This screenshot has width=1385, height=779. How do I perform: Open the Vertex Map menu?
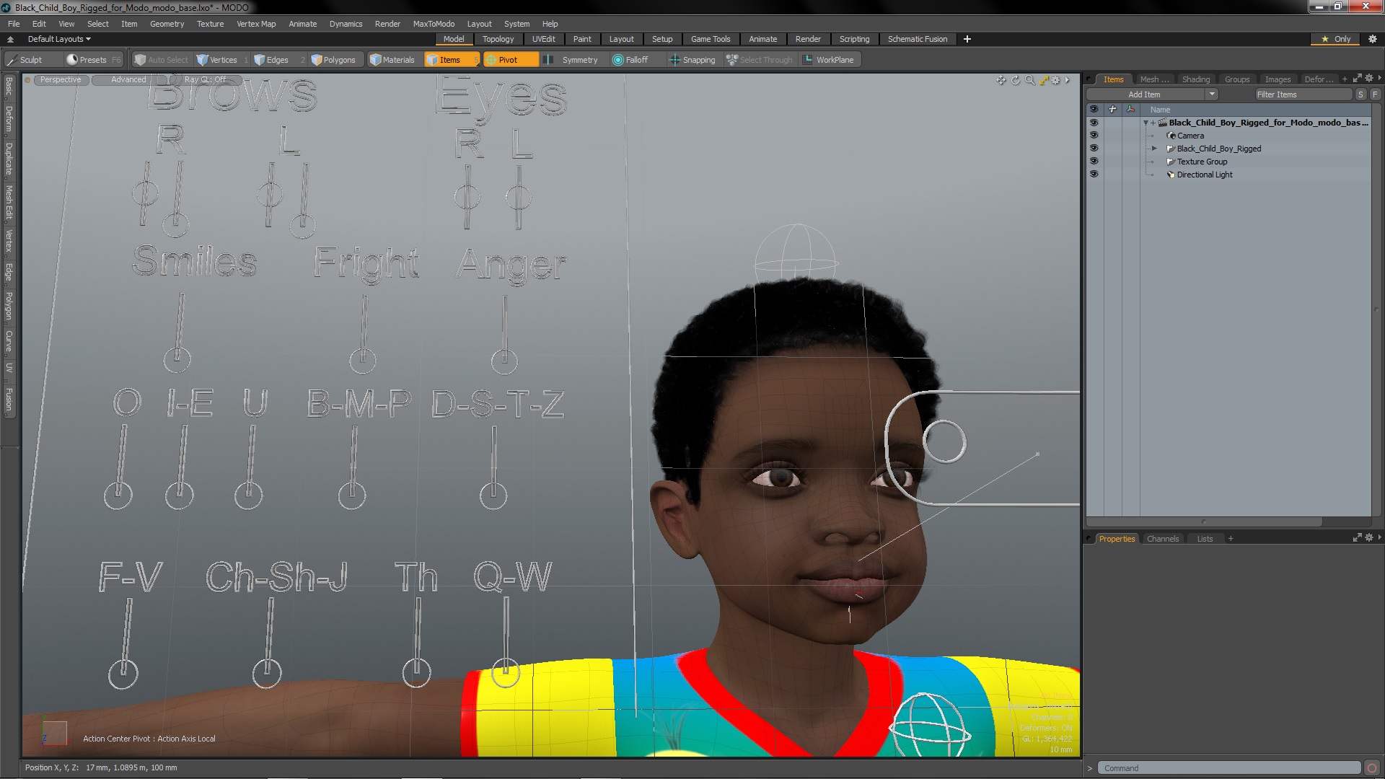256,24
